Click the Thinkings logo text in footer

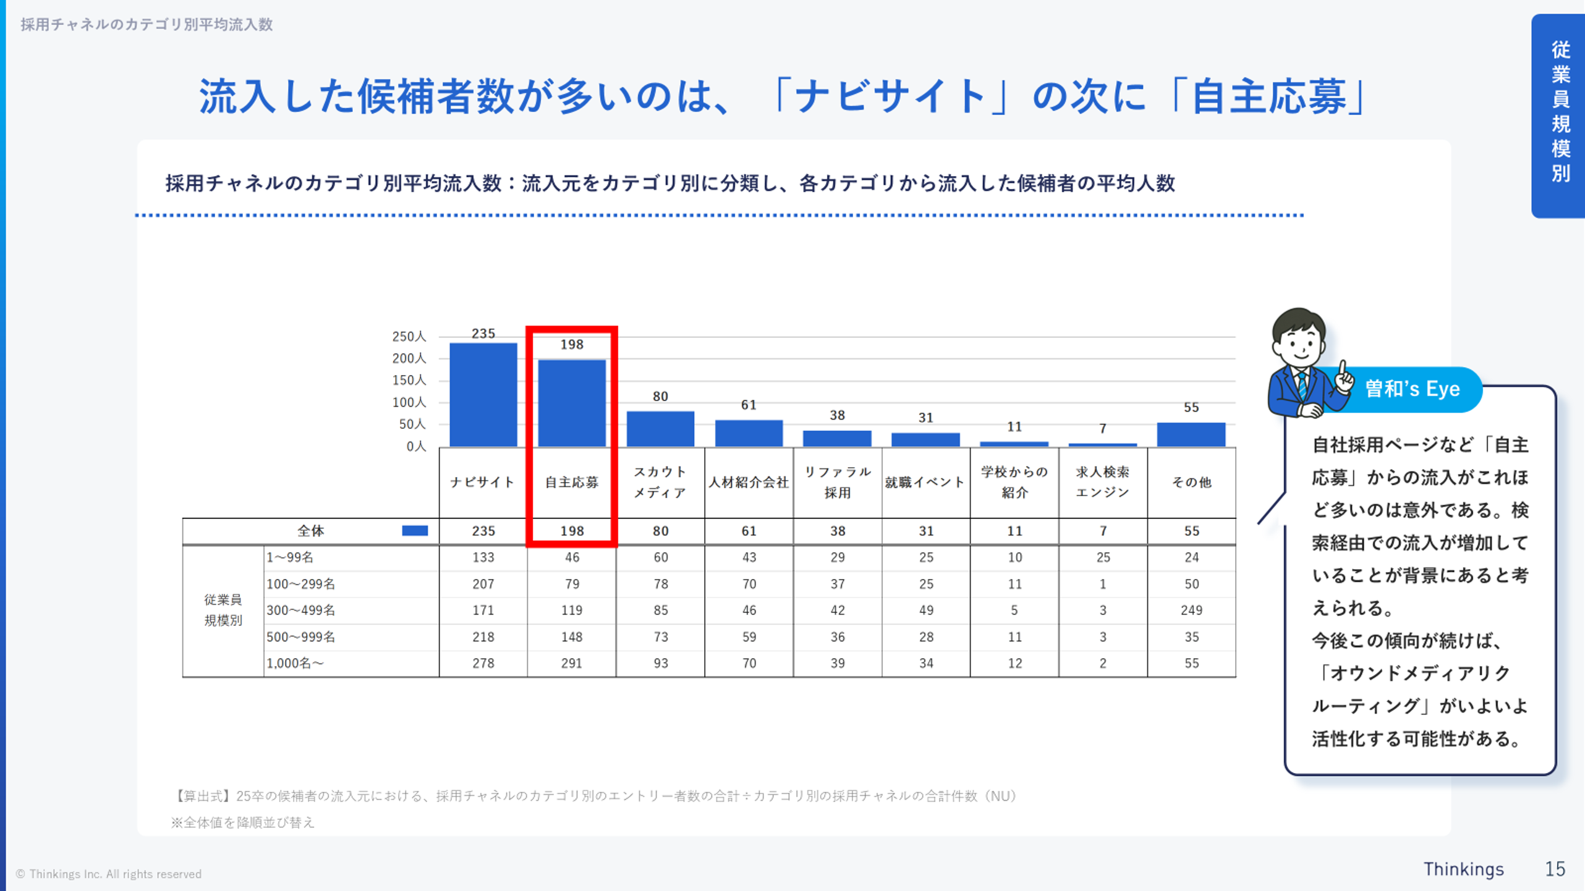pyautogui.click(x=1463, y=869)
